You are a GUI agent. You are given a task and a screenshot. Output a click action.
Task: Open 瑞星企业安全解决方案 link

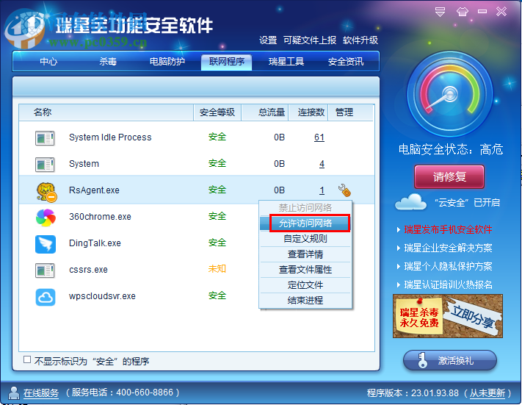pyautogui.click(x=448, y=248)
